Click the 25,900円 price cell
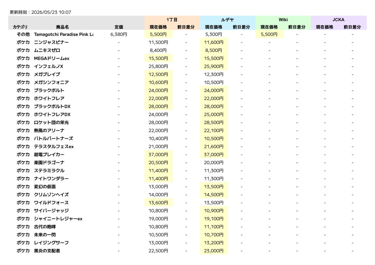 pos(214,66)
